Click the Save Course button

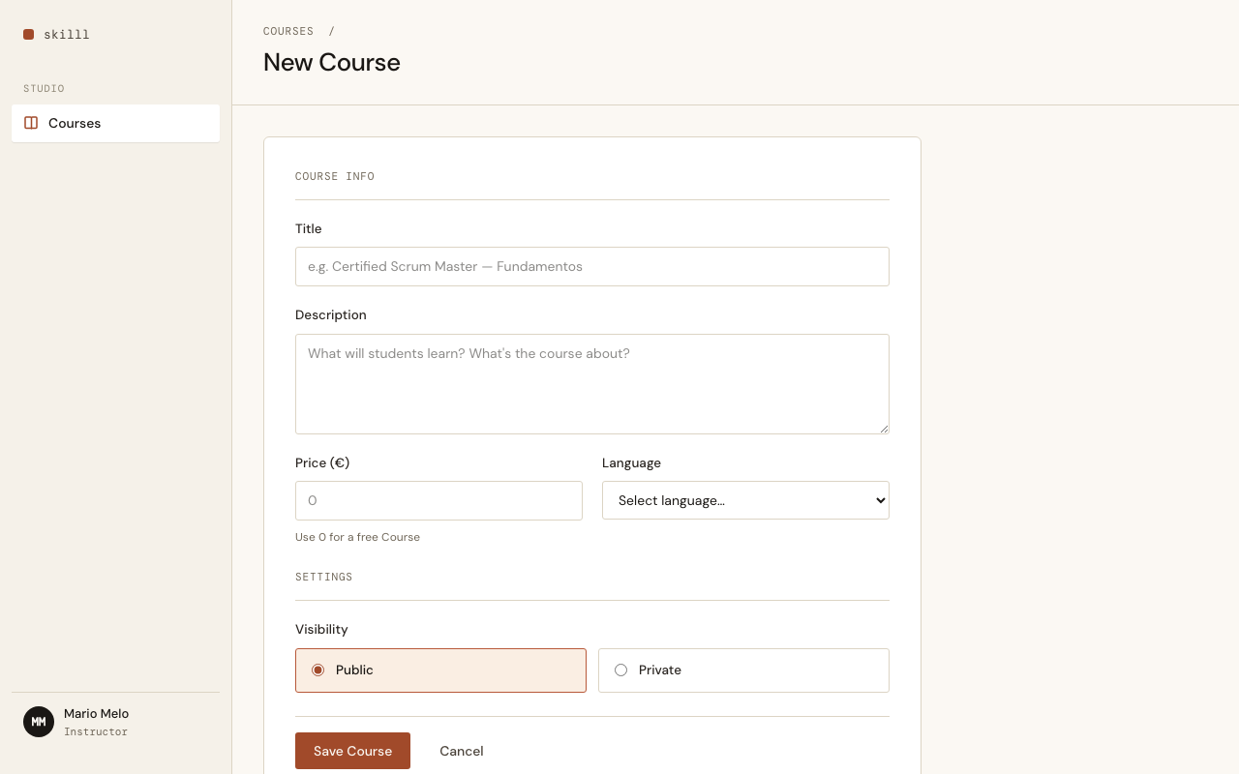pos(352,751)
